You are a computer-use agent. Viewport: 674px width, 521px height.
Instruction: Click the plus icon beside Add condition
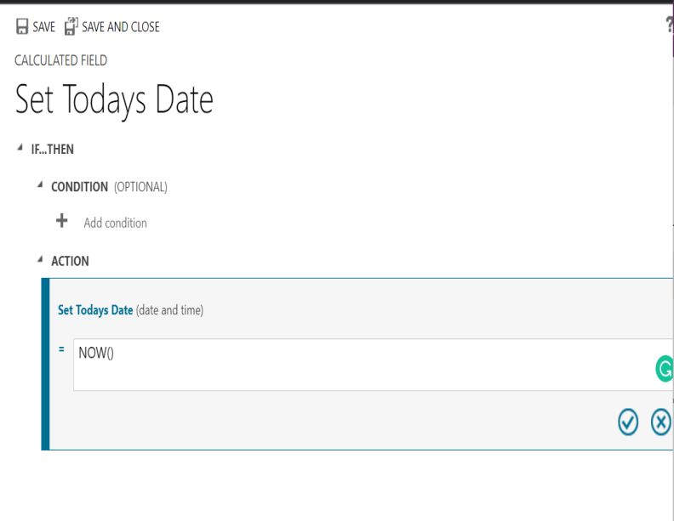[x=61, y=222]
